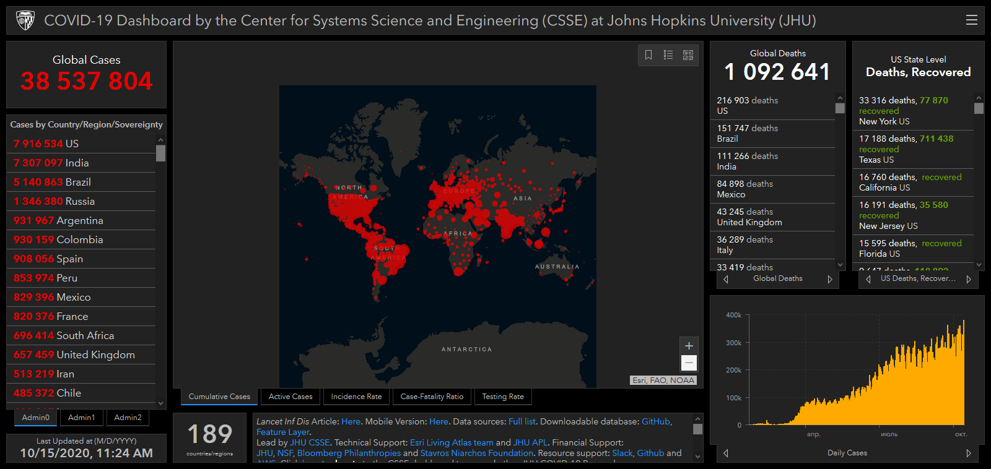991x469 pixels.
Task: Switch to Incidence Rate tab
Action: coord(356,397)
